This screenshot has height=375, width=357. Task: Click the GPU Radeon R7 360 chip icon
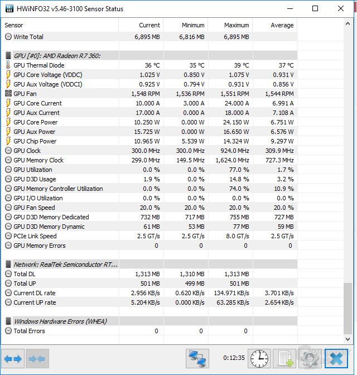pyautogui.click(x=8, y=55)
